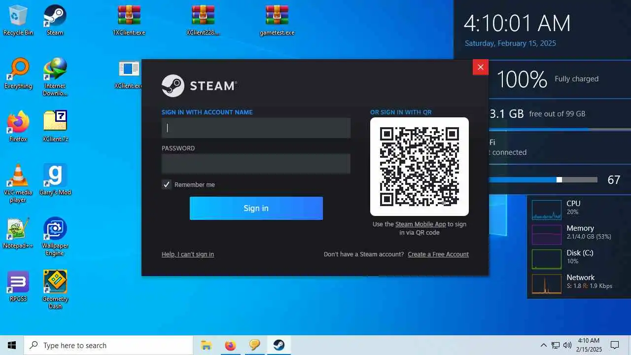Open VLC media player shortcut
The image size is (631, 355).
(18, 183)
